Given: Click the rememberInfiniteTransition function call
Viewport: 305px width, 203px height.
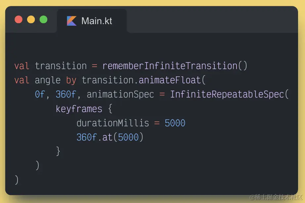Looking at the screenshot, I should click(175, 66).
